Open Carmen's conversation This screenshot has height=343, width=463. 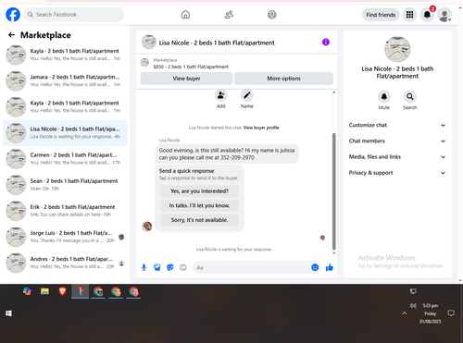click(x=65, y=159)
